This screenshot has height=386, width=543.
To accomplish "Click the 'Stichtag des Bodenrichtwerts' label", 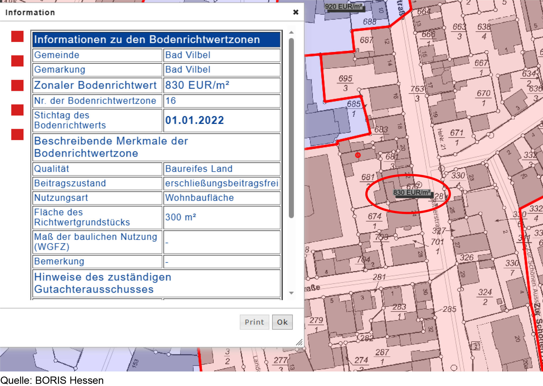I will tap(70, 120).
